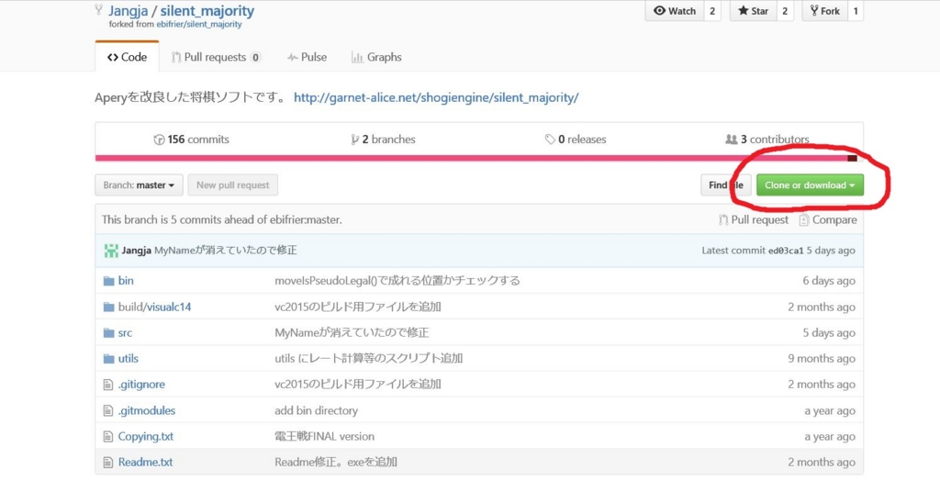The height and width of the screenshot is (481, 940).
Task: Click the file icon beside Copying.txt
Action: tap(108, 437)
